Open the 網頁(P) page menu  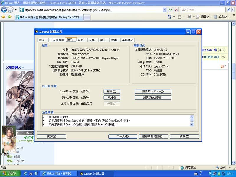(204, 17)
